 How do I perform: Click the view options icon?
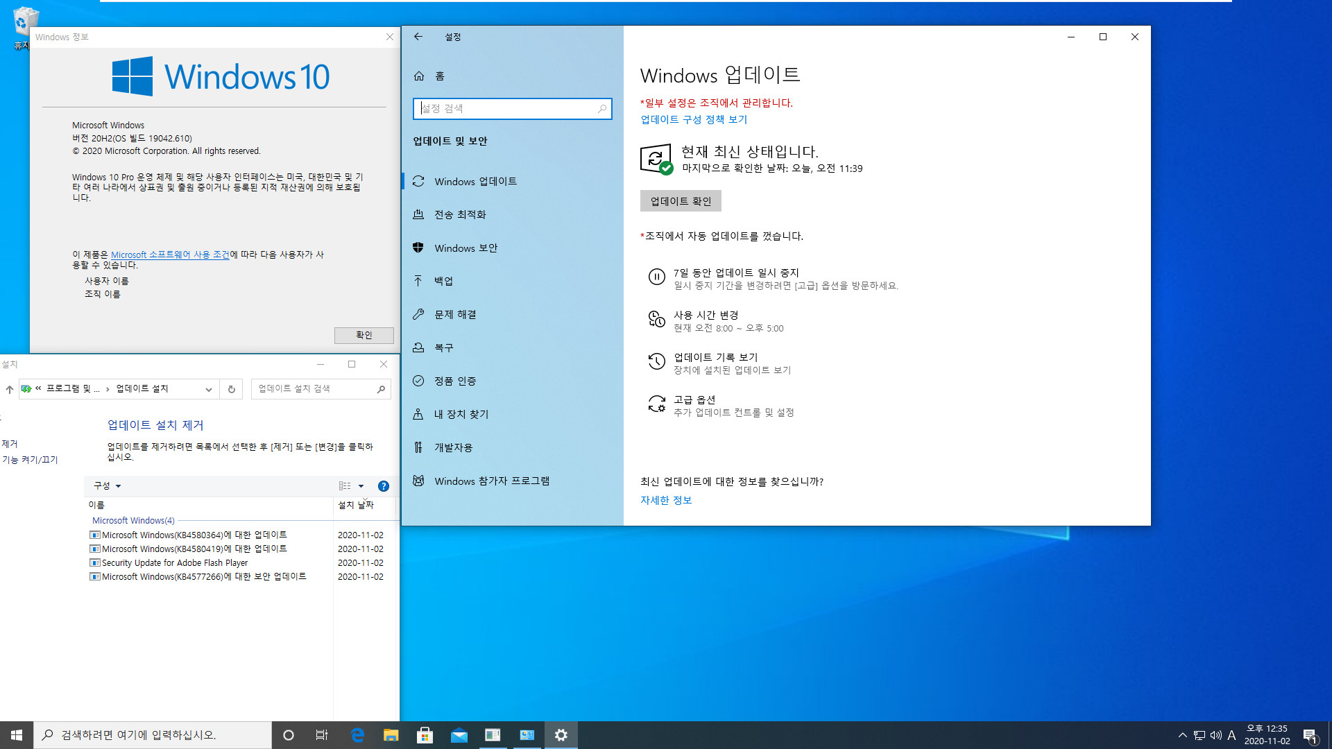click(345, 486)
